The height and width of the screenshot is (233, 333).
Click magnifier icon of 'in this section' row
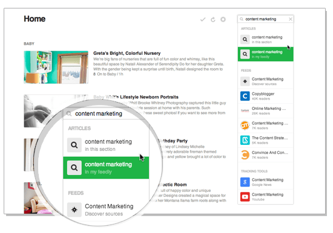tap(245, 39)
